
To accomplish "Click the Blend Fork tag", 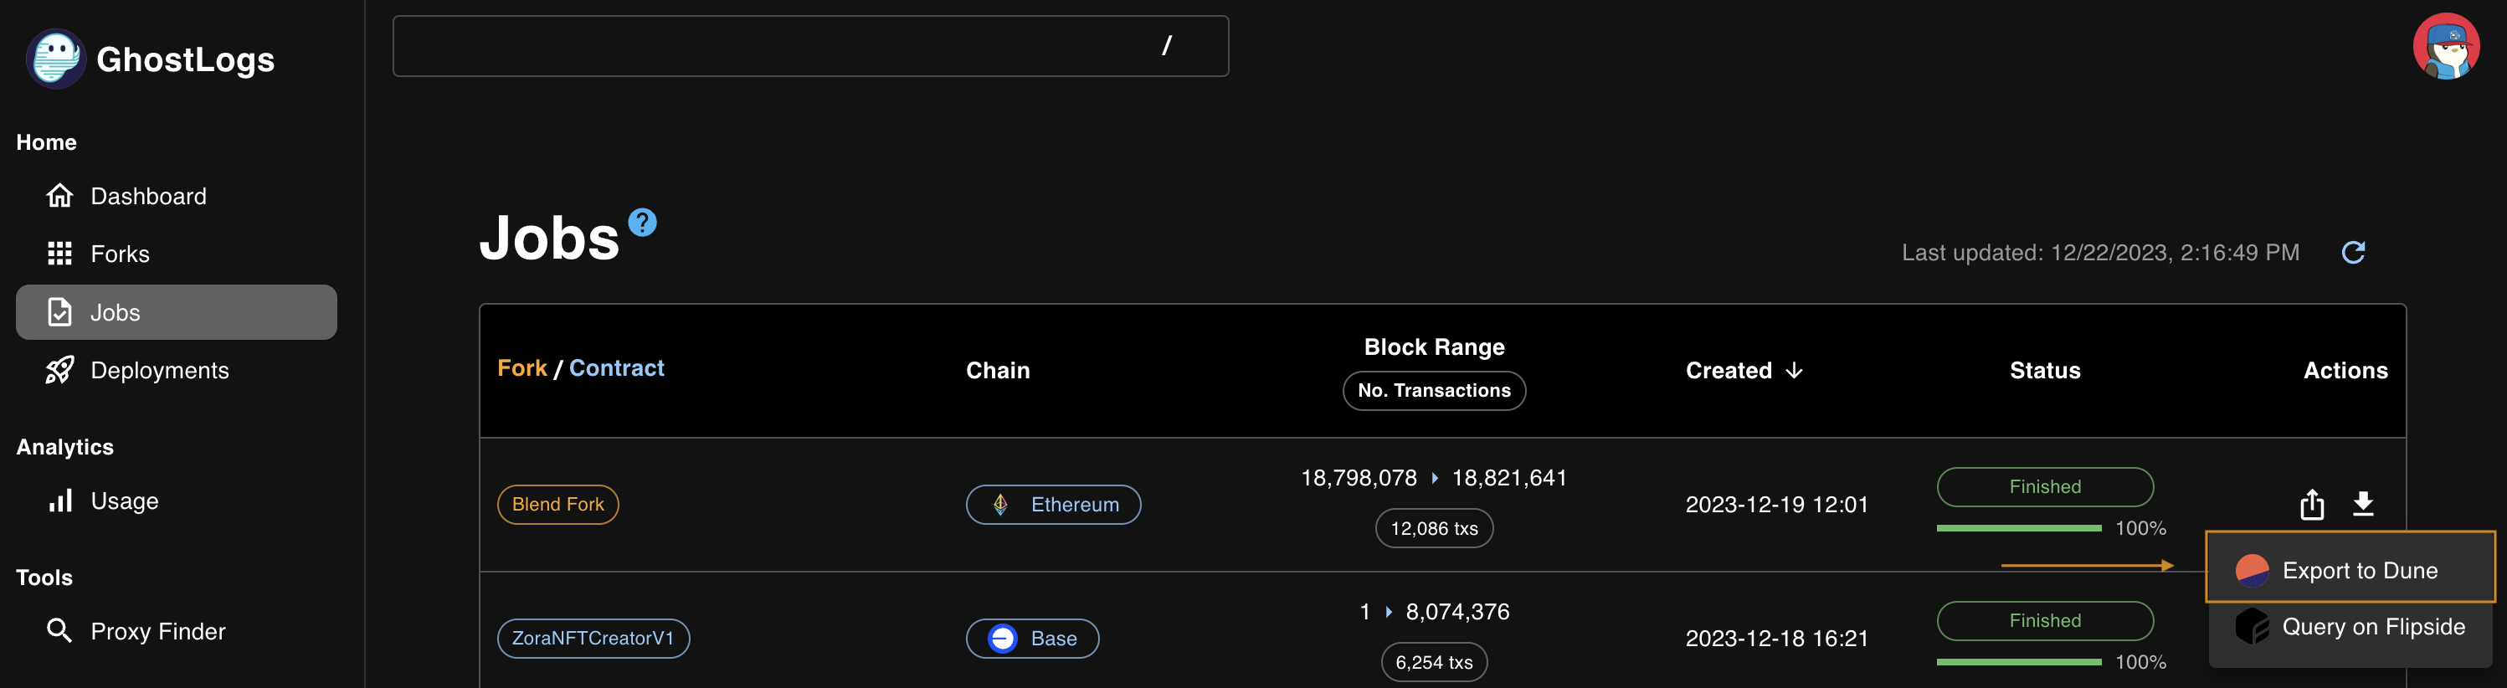I will (557, 504).
